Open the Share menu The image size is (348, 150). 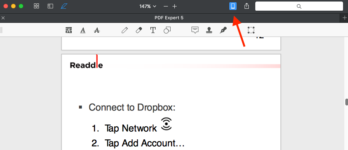pos(246,6)
